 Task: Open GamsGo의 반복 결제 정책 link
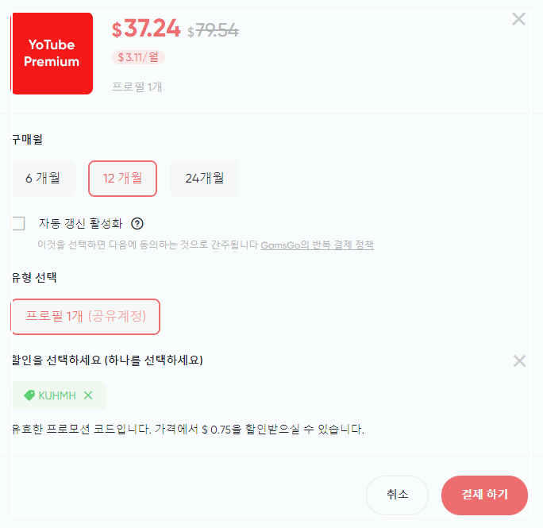(x=317, y=245)
